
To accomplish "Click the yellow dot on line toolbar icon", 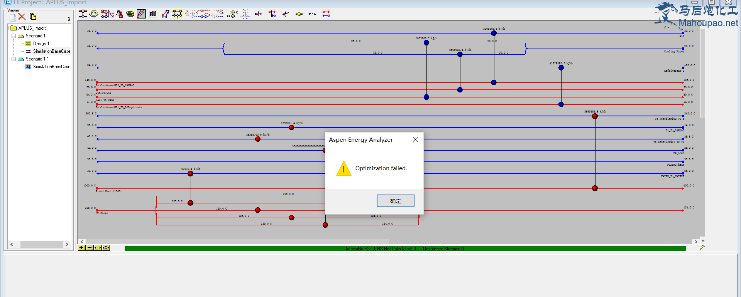I will pyautogui.click(x=299, y=14).
